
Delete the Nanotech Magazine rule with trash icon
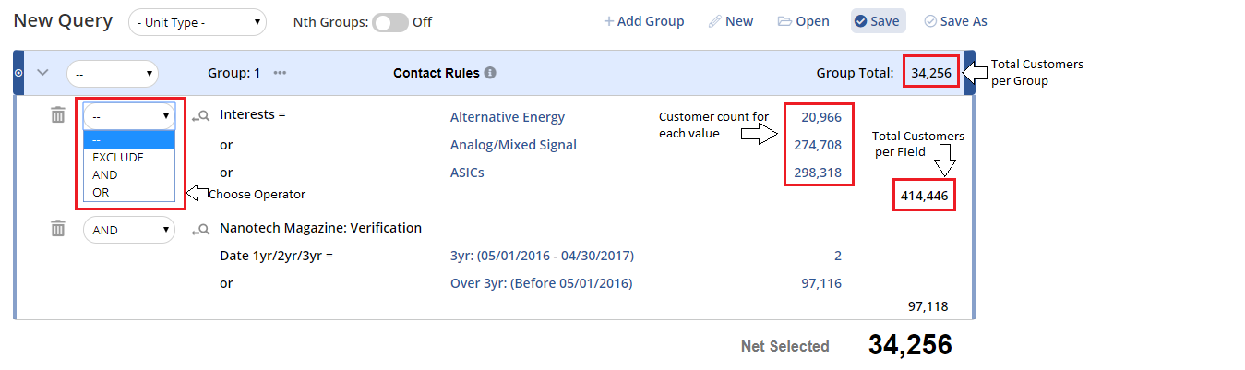pos(58,228)
